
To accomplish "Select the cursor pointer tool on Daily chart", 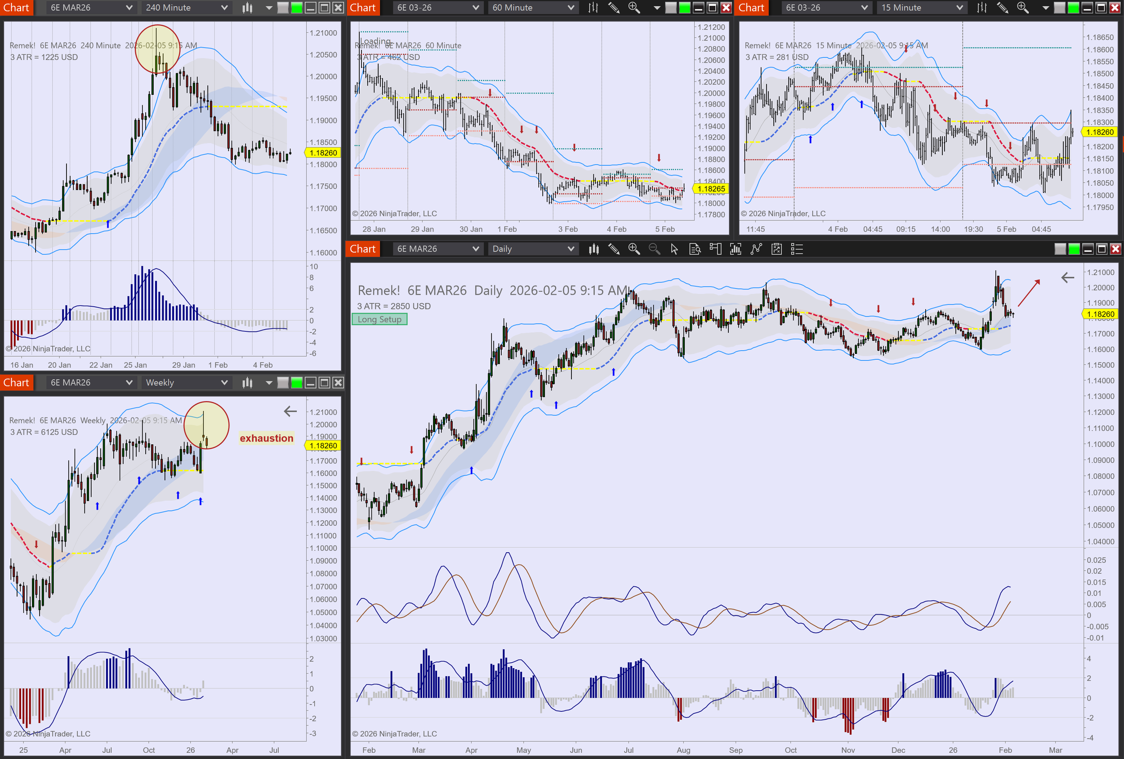I will click(x=674, y=249).
